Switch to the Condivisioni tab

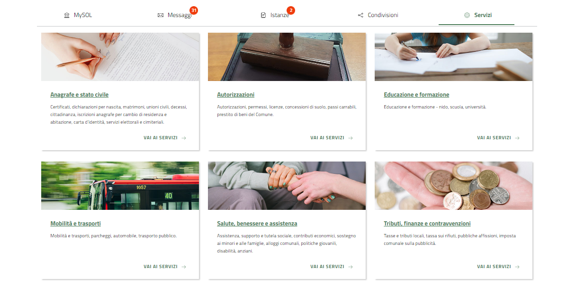(378, 15)
